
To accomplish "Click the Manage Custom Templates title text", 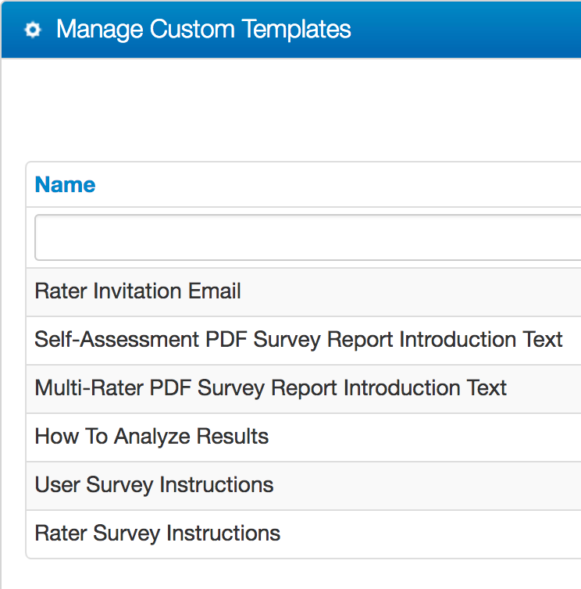I will coord(203,29).
